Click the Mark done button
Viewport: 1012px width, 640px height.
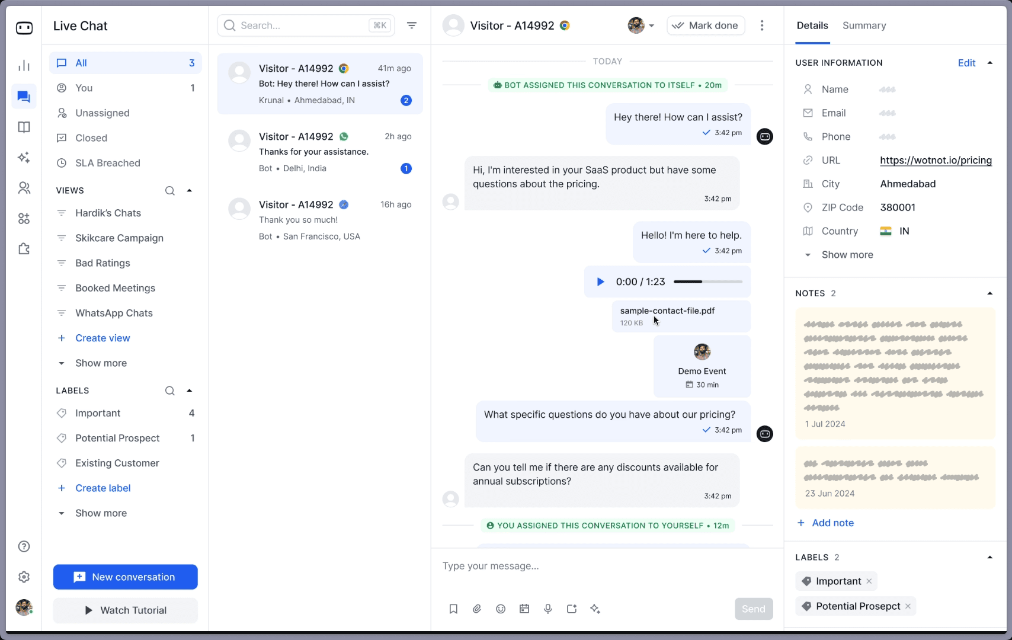click(706, 25)
